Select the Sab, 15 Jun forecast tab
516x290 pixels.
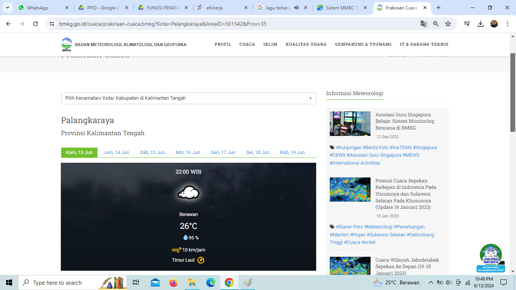coord(152,153)
